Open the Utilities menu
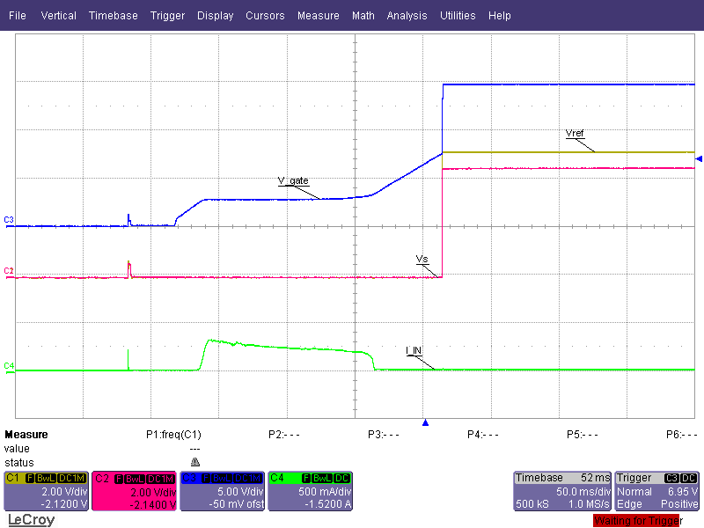The width and height of the screenshot is (704, 528). coord(458,16)
